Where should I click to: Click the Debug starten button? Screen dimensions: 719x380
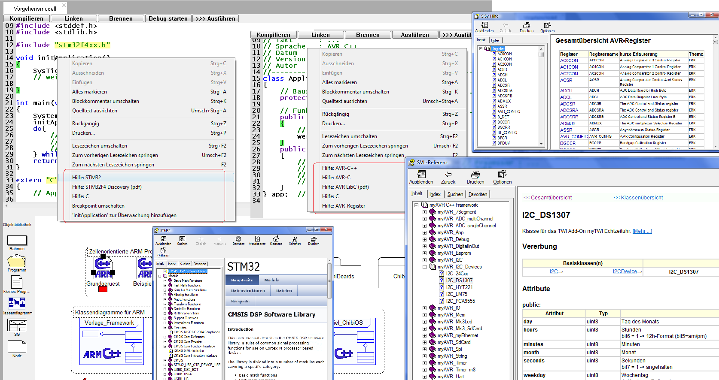(168, 18)
